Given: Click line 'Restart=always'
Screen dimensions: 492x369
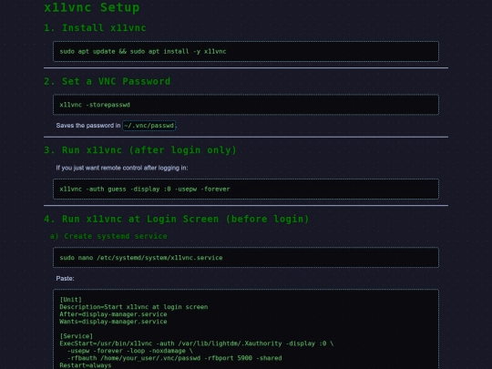Looking at the screenshot, I should (x=86, y=365).
